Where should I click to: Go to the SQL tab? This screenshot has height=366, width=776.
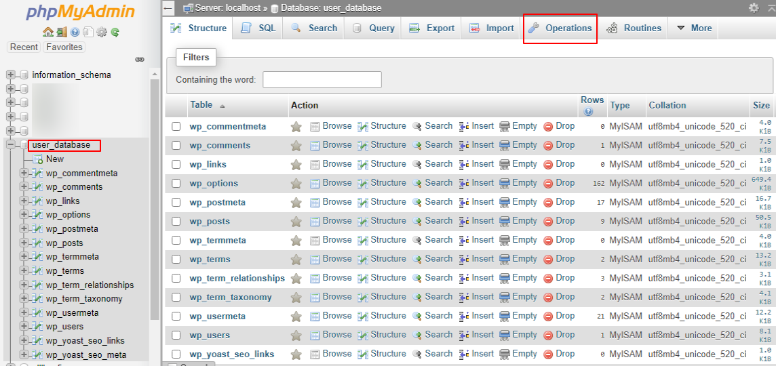pyautogui.click(x=258, y=28)
